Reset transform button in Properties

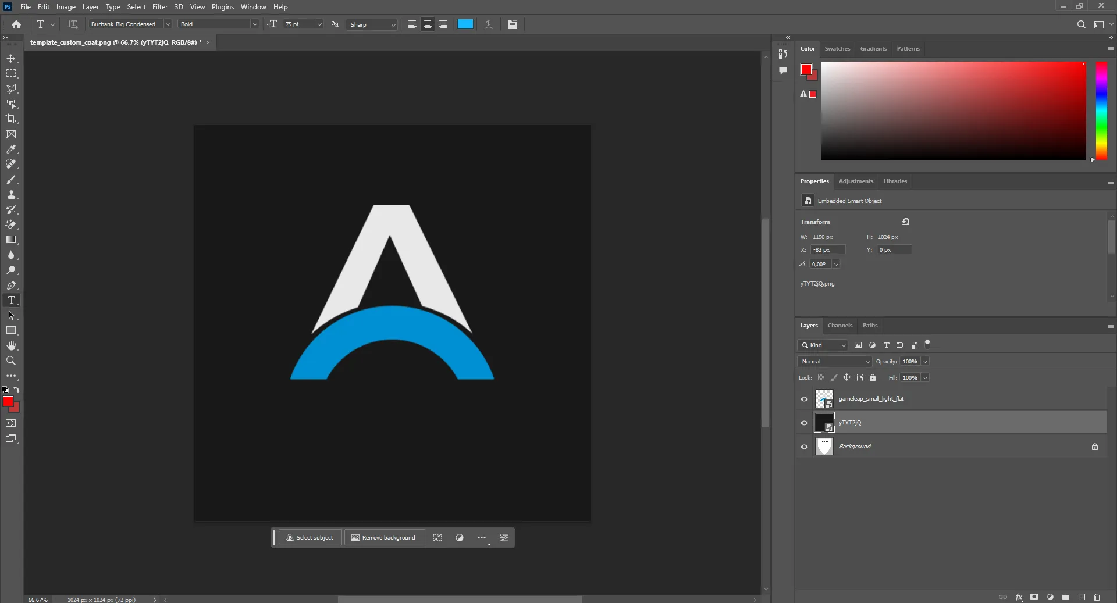906,222
